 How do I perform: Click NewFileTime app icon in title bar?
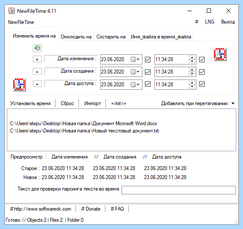pyautogui.click(x=12, y=11)
